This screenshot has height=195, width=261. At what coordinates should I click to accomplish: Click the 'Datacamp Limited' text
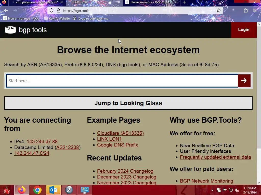34,147
